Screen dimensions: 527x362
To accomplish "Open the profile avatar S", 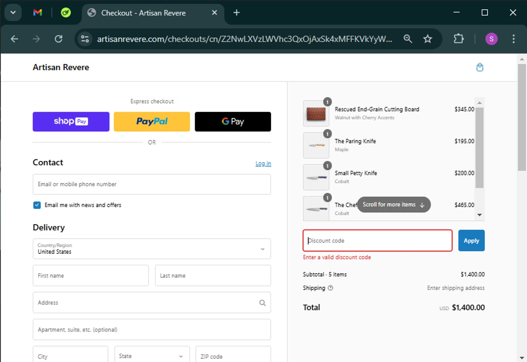I will pyautogui.click(x=491, y=39).
